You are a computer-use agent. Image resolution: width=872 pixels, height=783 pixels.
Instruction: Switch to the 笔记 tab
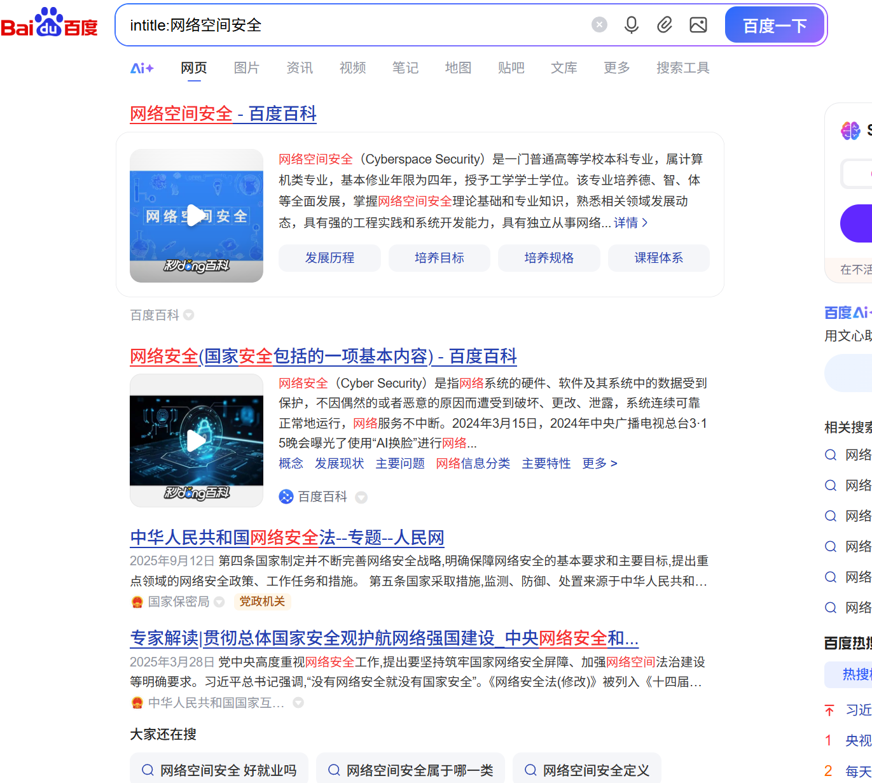405,68
